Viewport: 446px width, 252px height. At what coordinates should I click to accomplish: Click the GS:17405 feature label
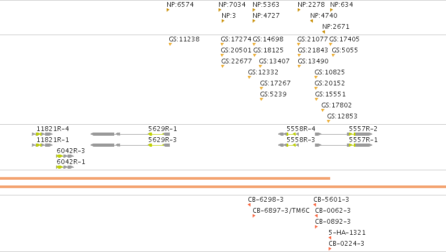pos(344,39)
